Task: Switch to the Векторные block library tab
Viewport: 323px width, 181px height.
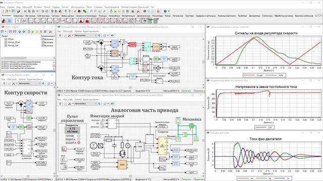Action: coord(30,16)
